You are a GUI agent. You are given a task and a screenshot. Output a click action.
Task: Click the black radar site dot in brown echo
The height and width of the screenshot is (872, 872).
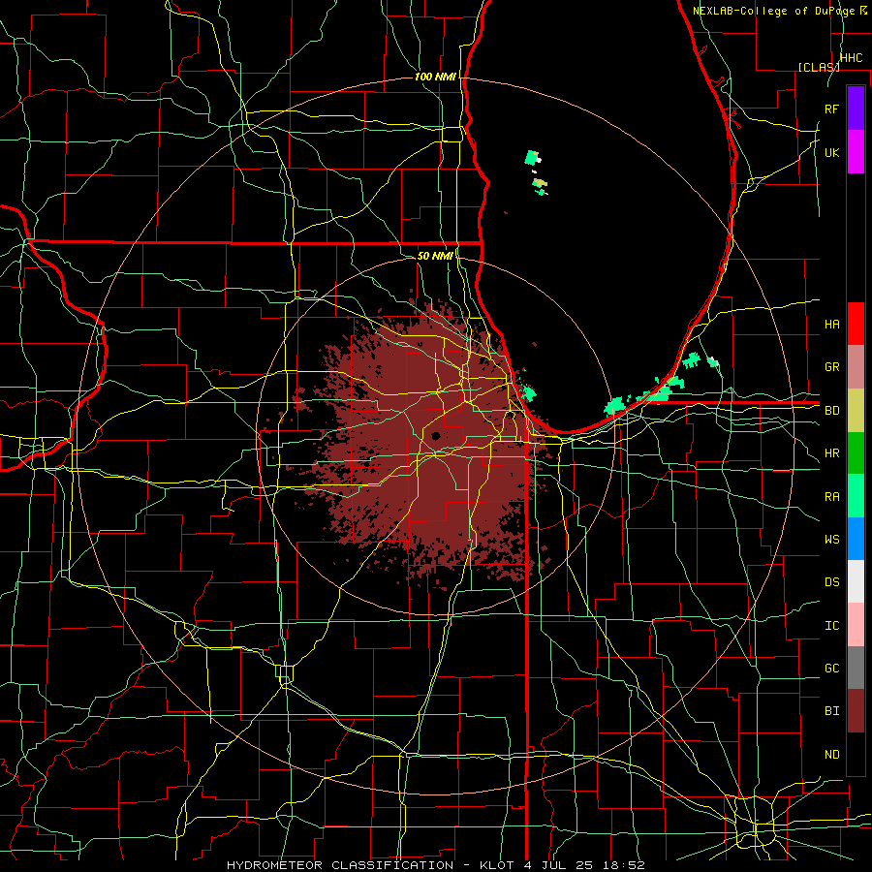coord(435,436)
